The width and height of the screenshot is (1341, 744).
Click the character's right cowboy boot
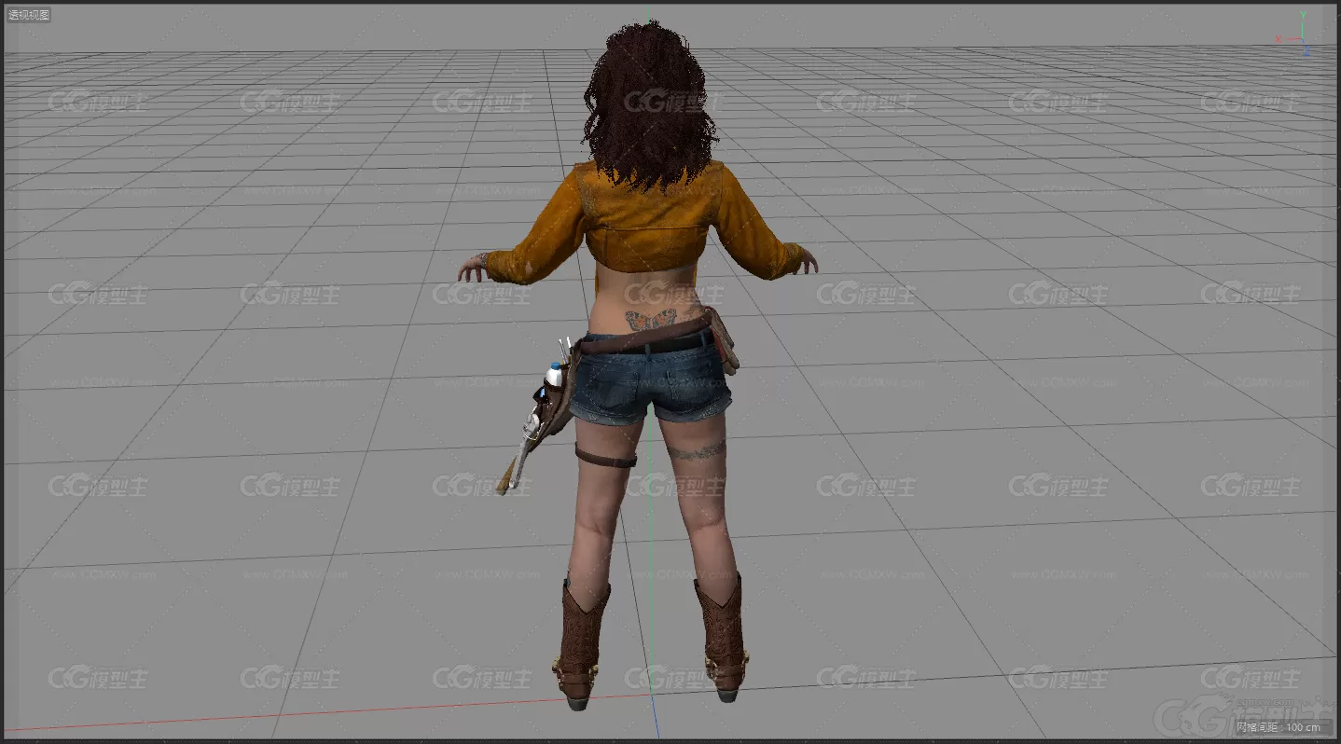point(721,639)
